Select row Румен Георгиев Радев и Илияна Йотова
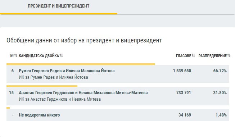 118,74
